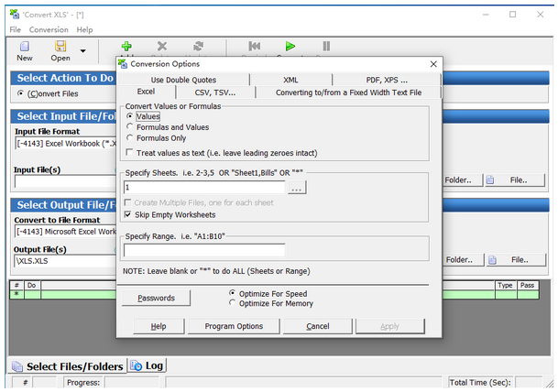Uncheck Skip Empty Worksheets
Screen dimensions: 558x392
tap(127, 214)
